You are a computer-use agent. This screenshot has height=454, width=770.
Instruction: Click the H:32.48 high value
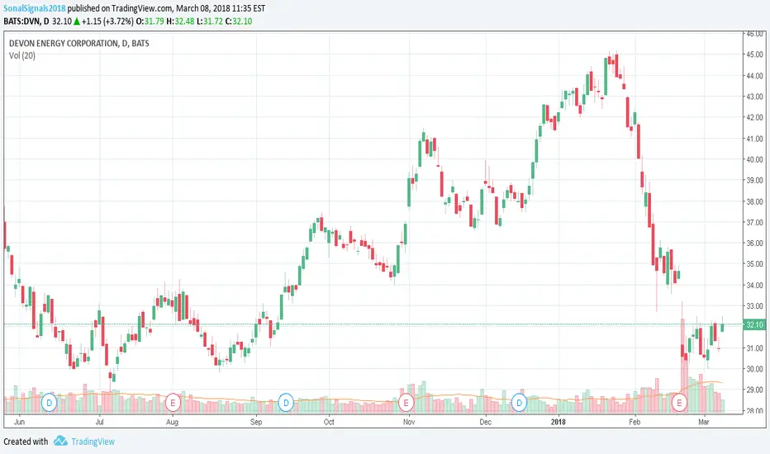coord(180,21)
